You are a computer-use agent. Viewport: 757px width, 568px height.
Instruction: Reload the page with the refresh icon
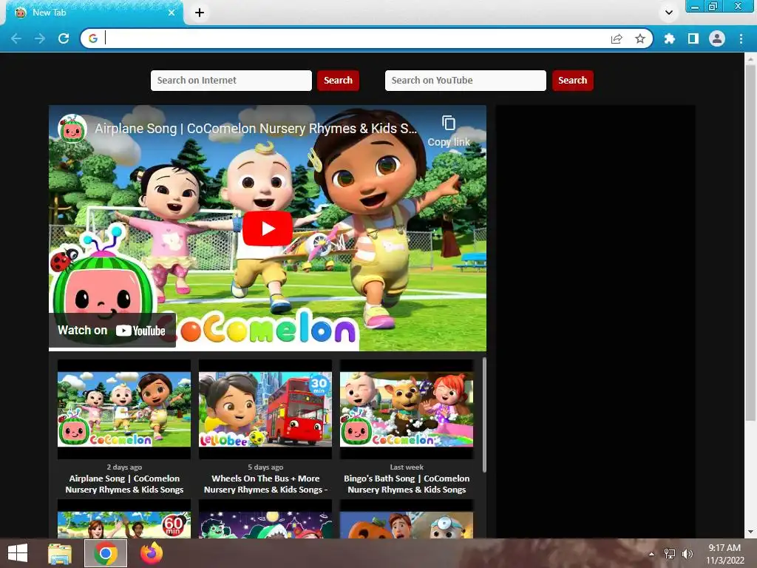coord(64,38)
